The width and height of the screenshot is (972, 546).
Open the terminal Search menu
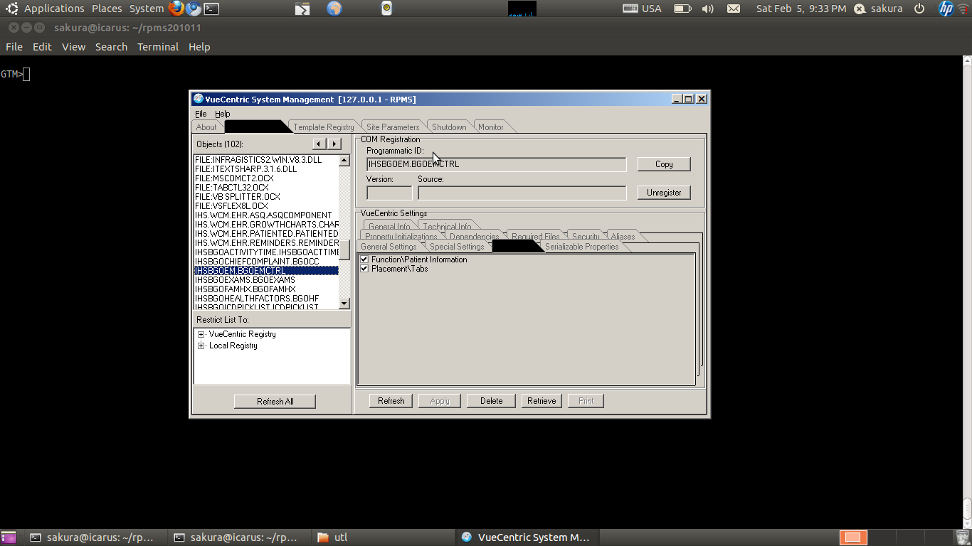[x=111, y=47]
